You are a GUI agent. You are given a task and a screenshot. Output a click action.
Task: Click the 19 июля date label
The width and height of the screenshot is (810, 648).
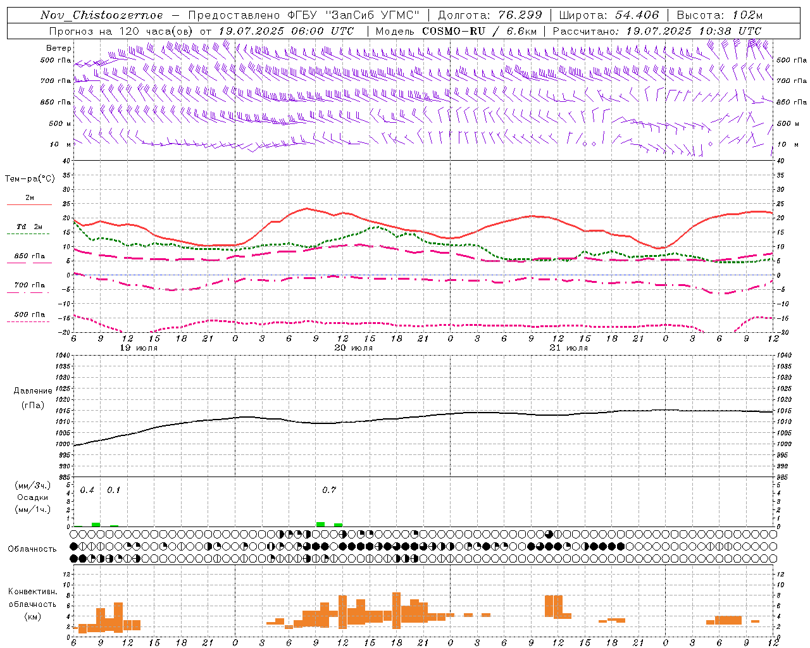point(139,348)
